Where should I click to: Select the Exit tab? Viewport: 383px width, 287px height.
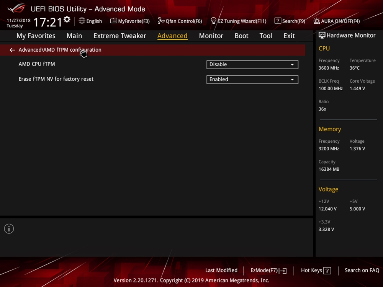pos(289,36)
